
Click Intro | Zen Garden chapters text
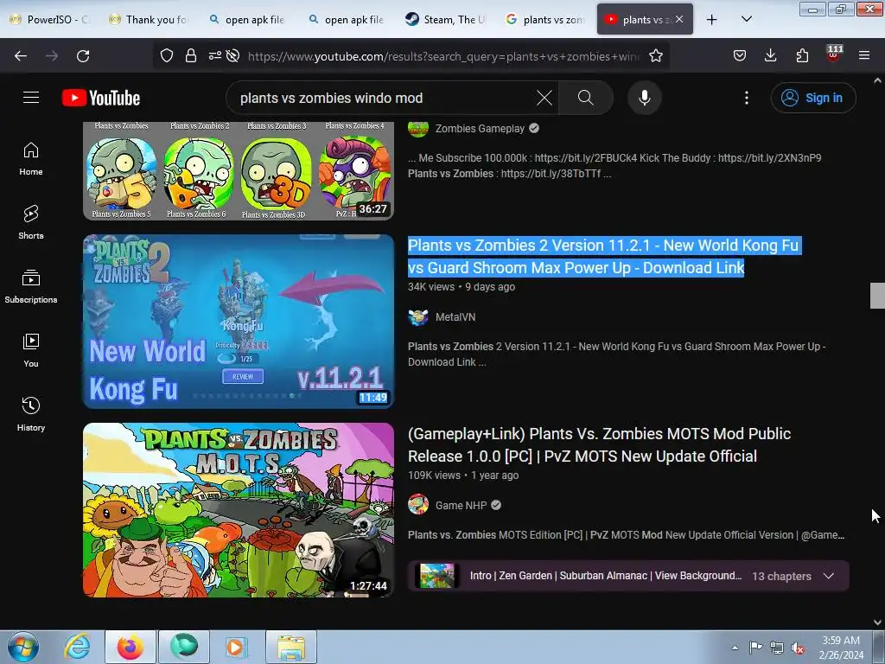click(606, 576)
